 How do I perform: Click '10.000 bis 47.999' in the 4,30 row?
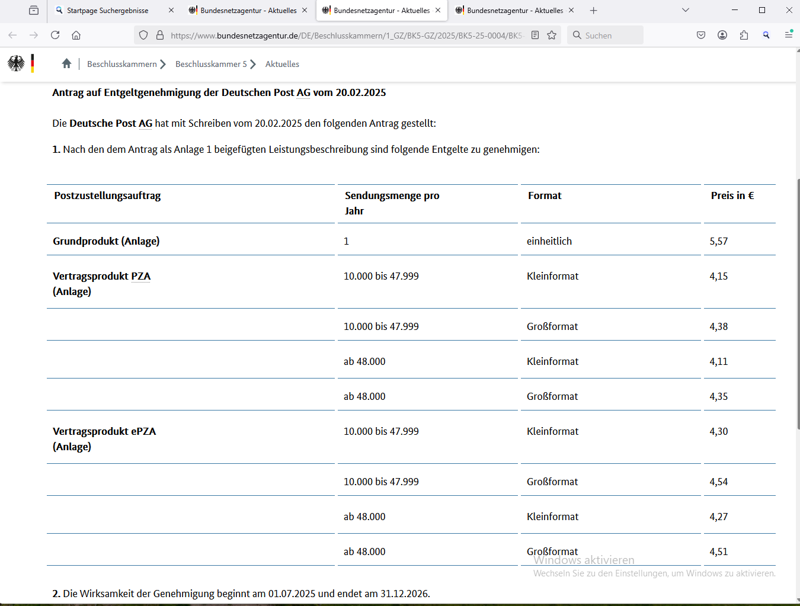[381, 431]
